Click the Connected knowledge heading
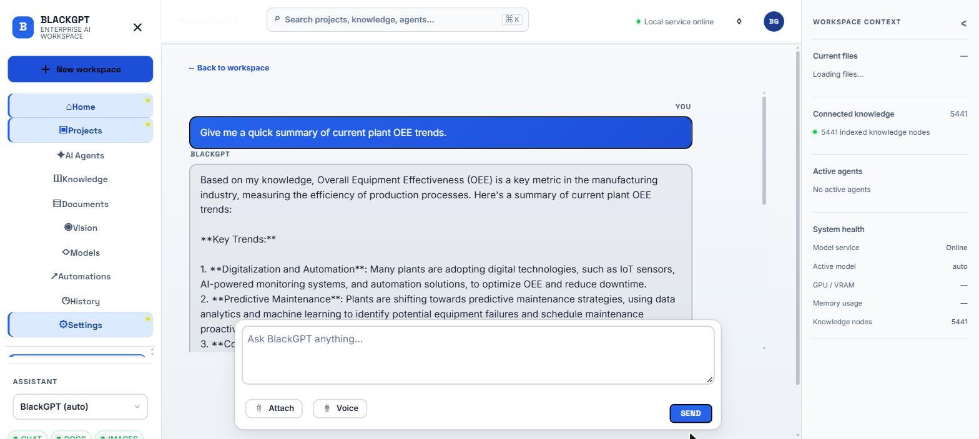 pyautogui.click(x=854, y=114)
